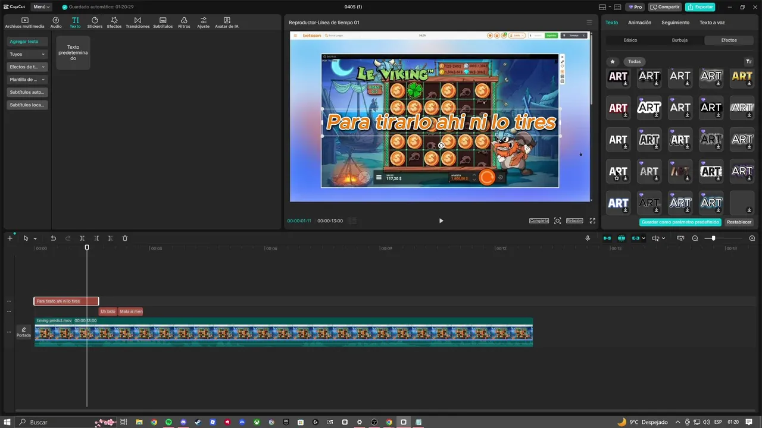Open the preview axis dropdown arrow

pos(664,238)
